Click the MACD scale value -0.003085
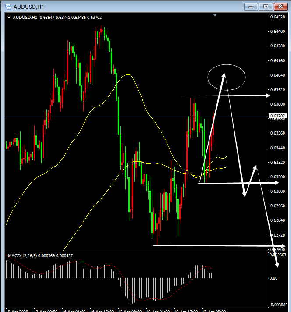 pos(278,305)
